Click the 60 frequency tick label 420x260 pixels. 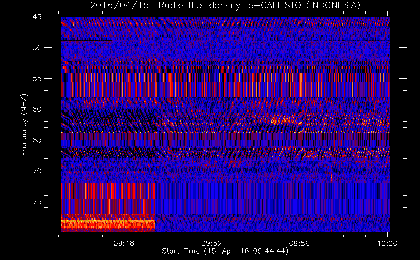coord(37,109)
